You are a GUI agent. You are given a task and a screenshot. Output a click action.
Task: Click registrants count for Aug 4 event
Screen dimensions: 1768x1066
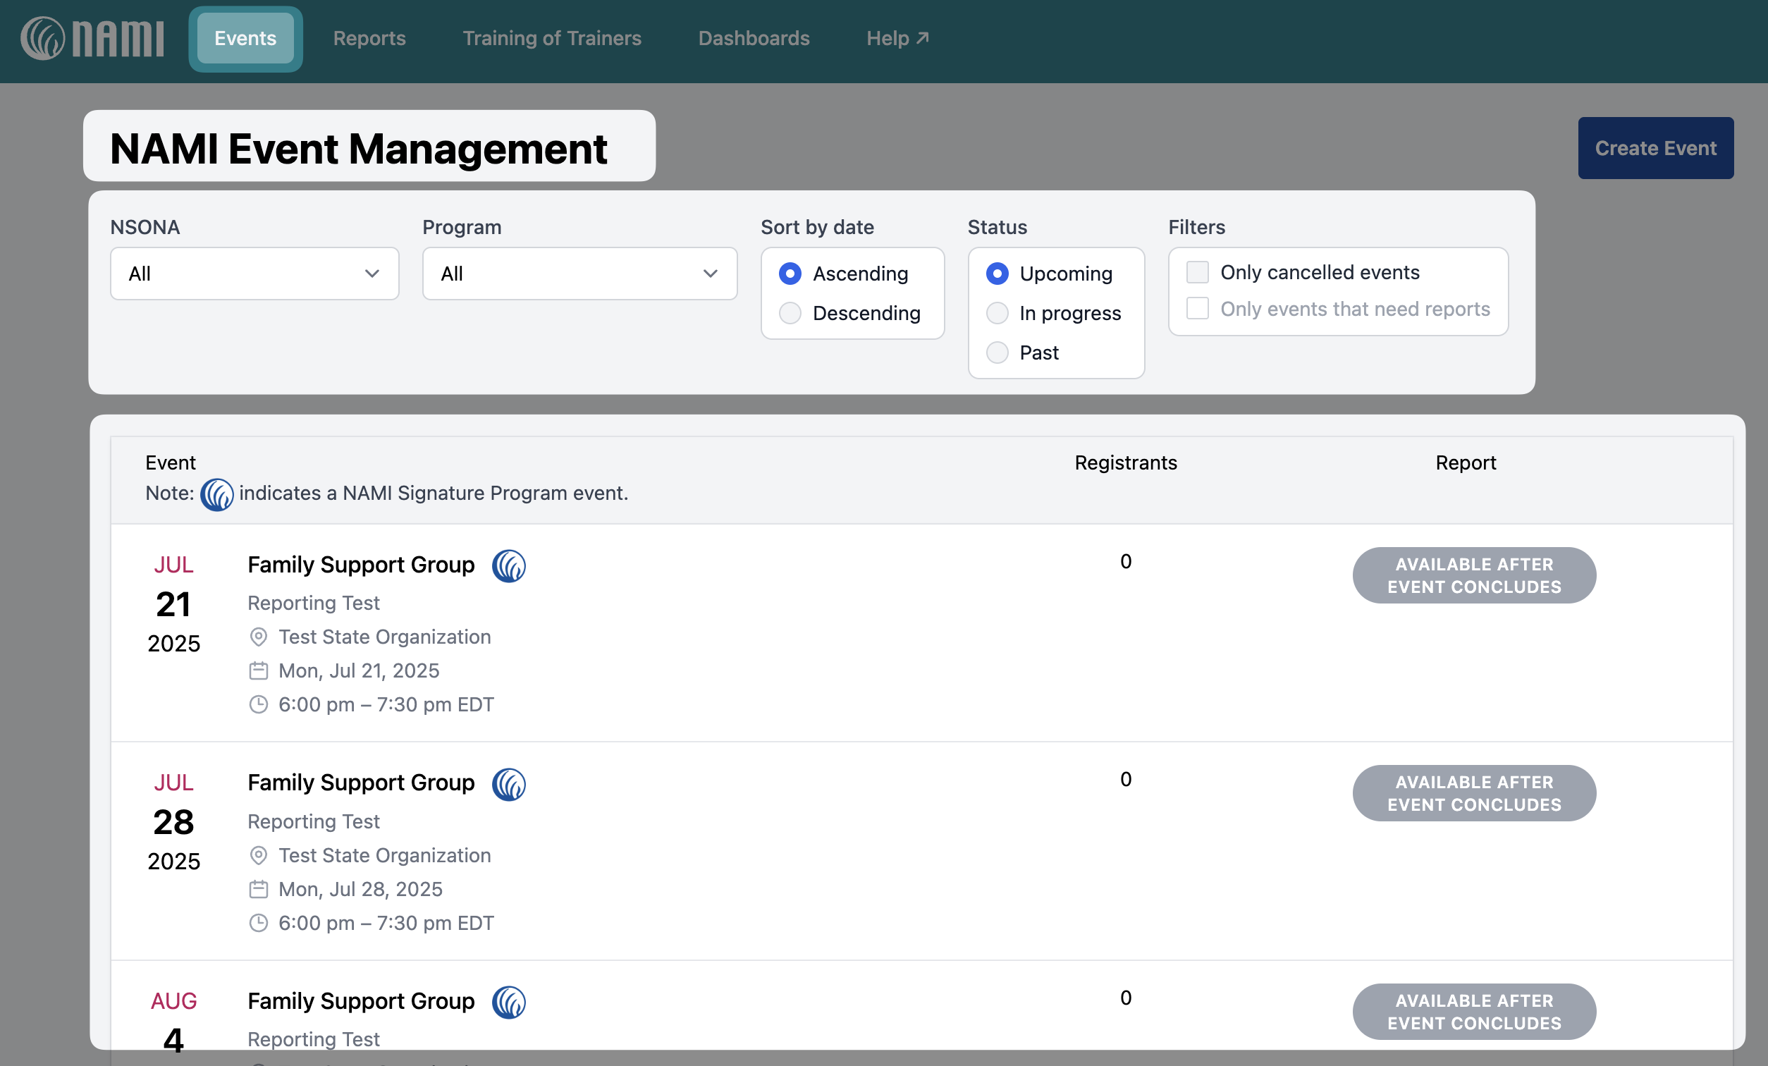pos(1126,997)
